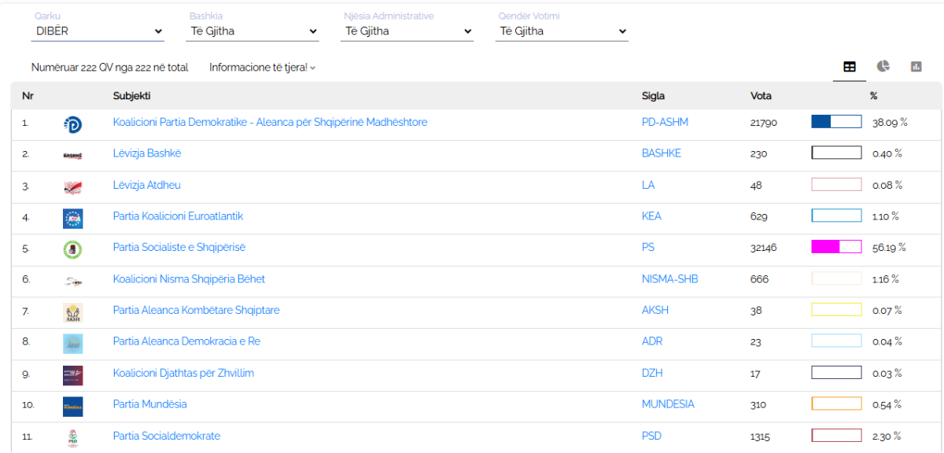This screenshot has height=453, width=944.
Task: Switch to table view icon
Action: 850,67
